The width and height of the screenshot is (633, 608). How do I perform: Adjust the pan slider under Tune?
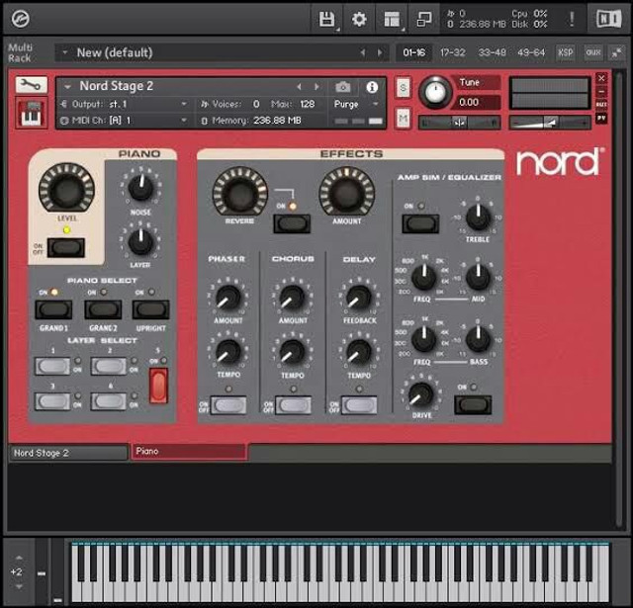[x=459, y=123]
